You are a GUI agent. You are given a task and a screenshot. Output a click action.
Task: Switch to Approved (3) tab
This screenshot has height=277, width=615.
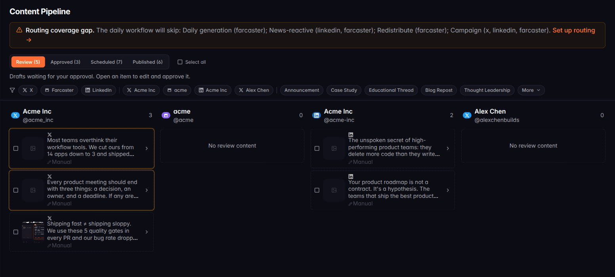click(65, 62)
